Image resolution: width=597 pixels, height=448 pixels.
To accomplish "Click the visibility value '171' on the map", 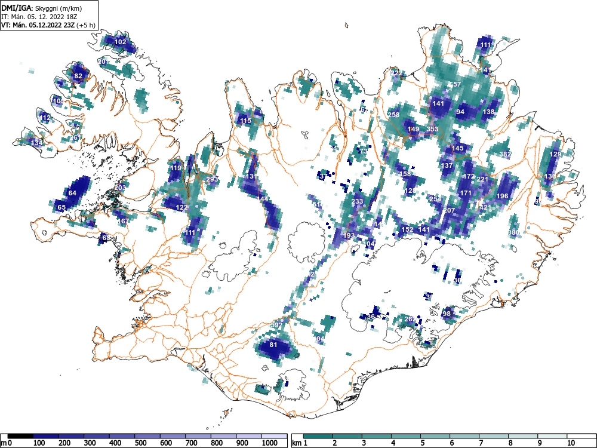I will [x=466, y=193].
